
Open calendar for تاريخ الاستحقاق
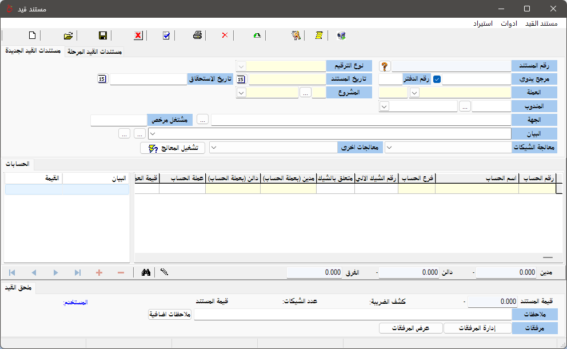point(102,79)
